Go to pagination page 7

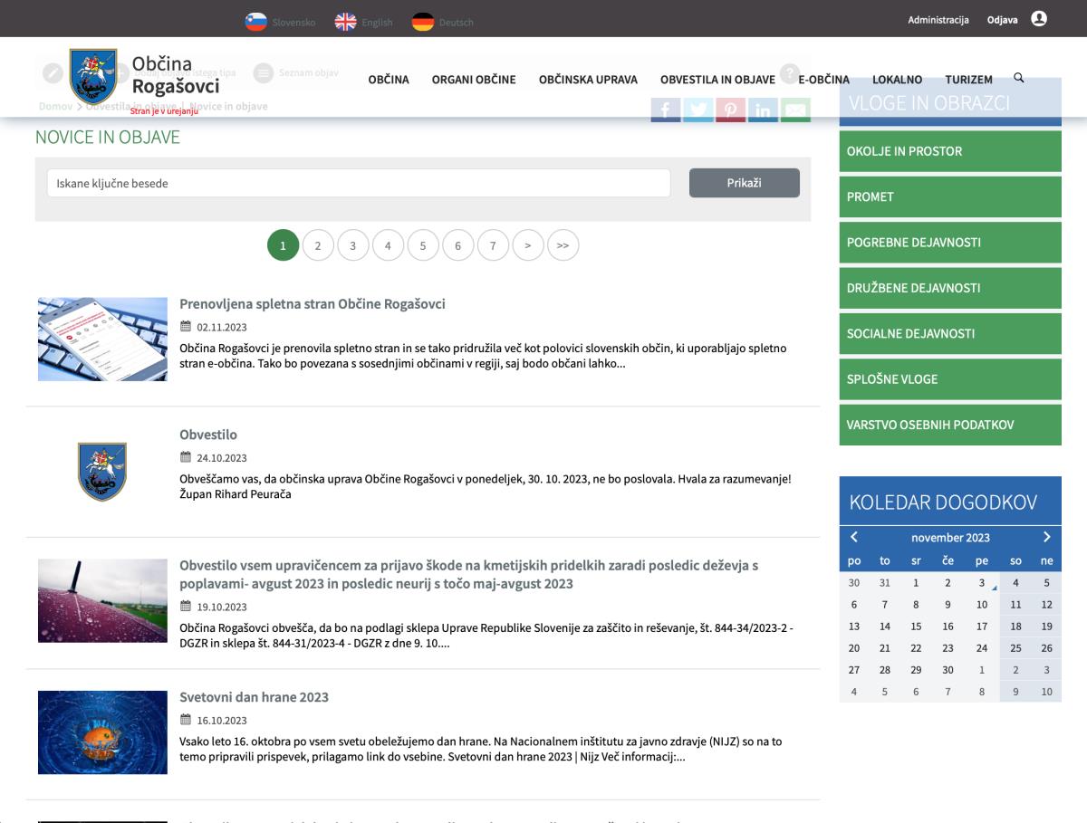pos(493,245)
